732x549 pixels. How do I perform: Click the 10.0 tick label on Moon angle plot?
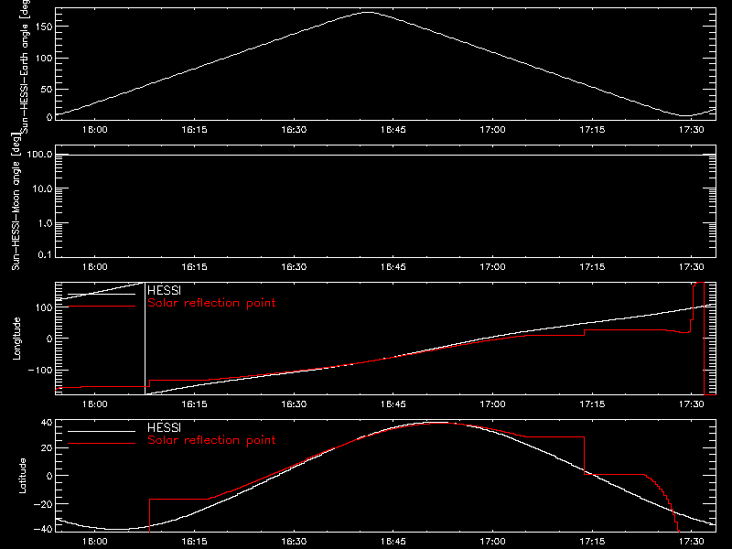(x=42, y=188)
